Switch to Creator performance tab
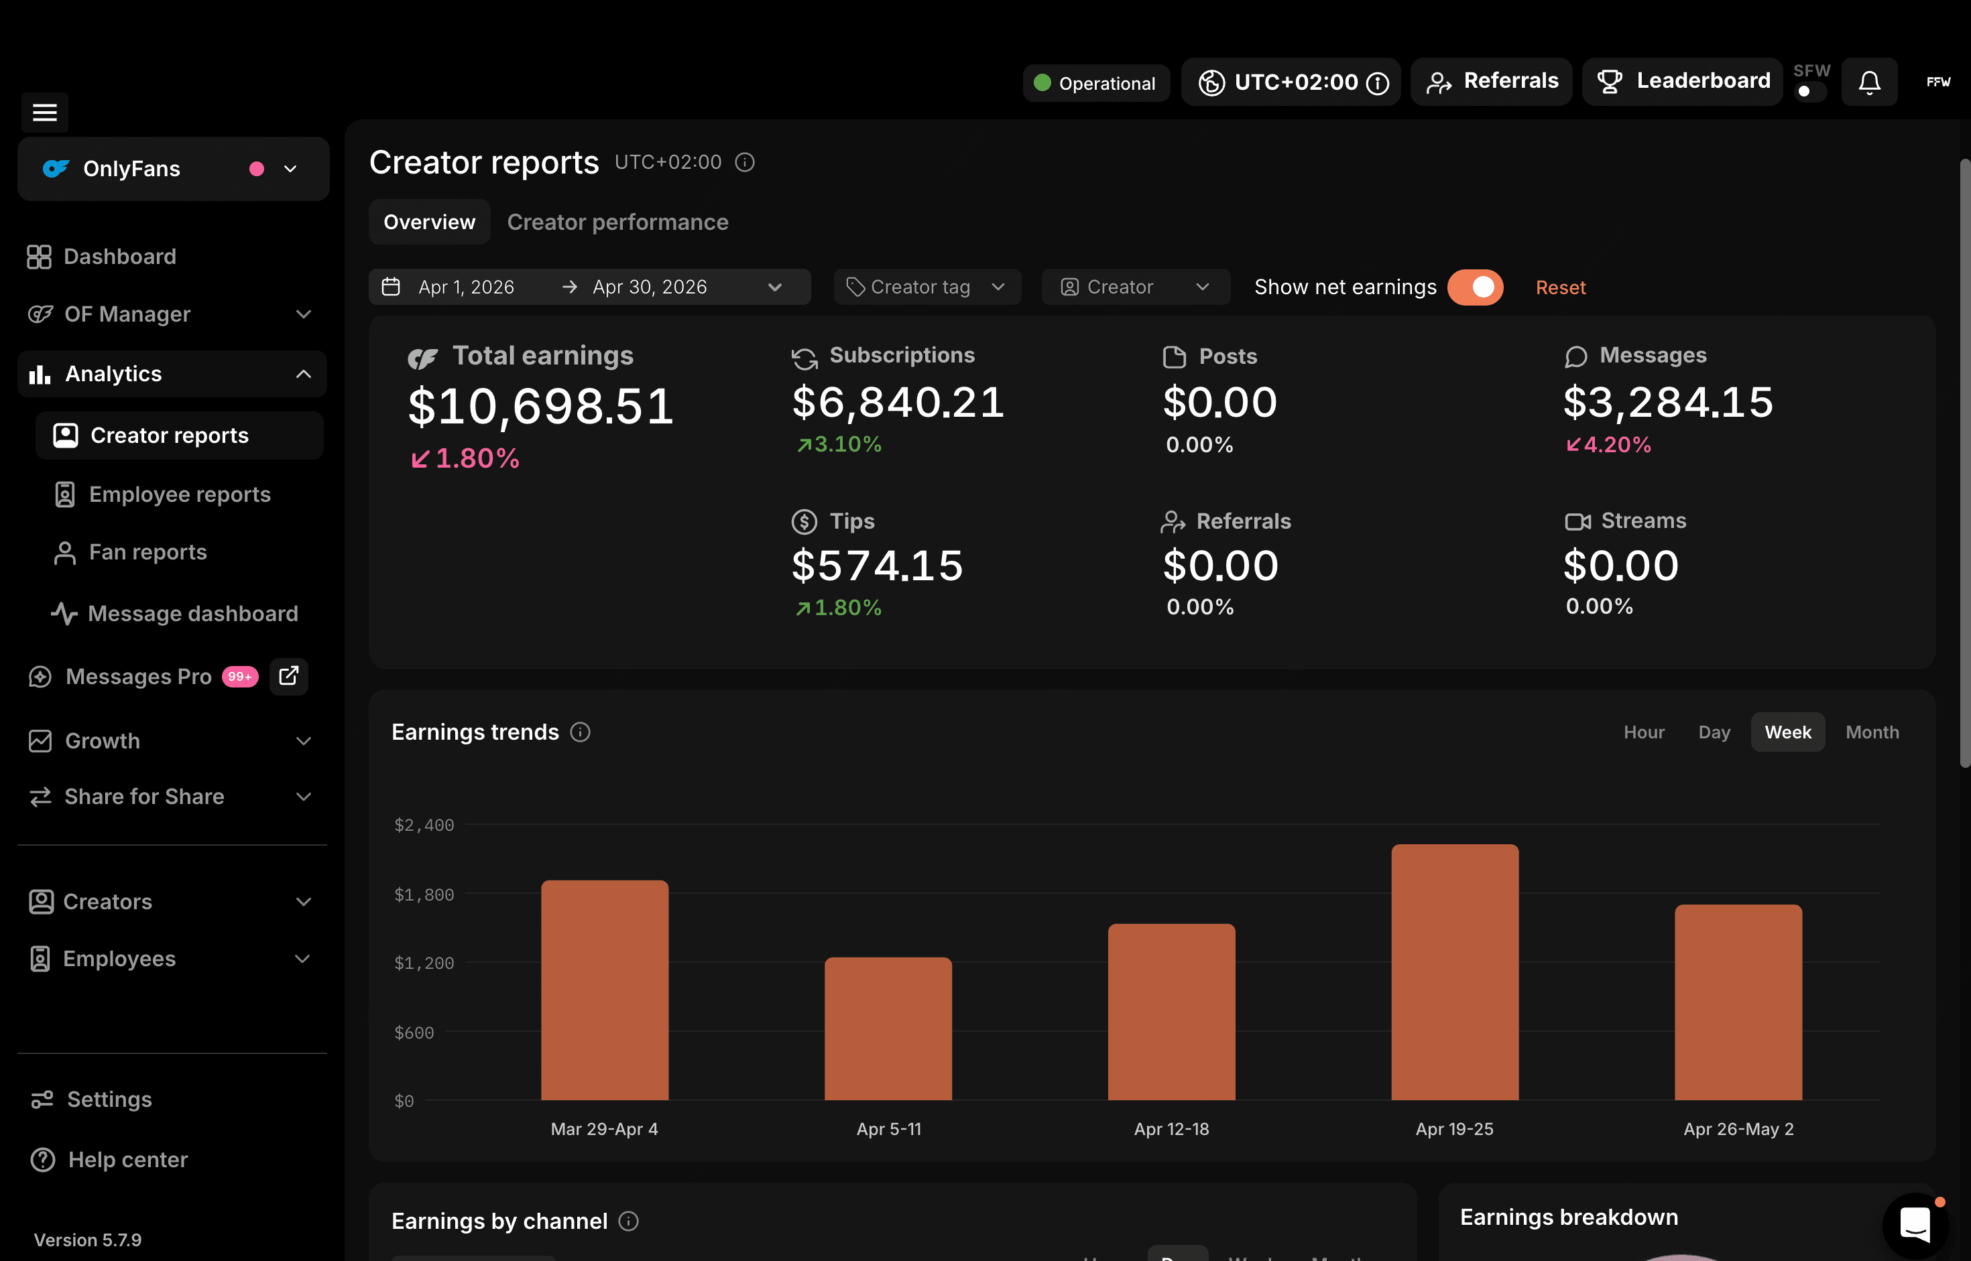Image resolution: width=1971 pixels, height=1261 pixels. 617,222
